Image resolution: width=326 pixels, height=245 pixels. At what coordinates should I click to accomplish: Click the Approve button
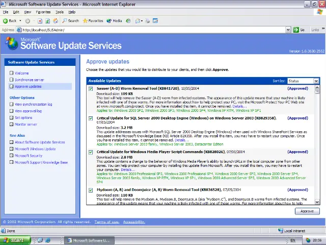[x=307, y=211]
